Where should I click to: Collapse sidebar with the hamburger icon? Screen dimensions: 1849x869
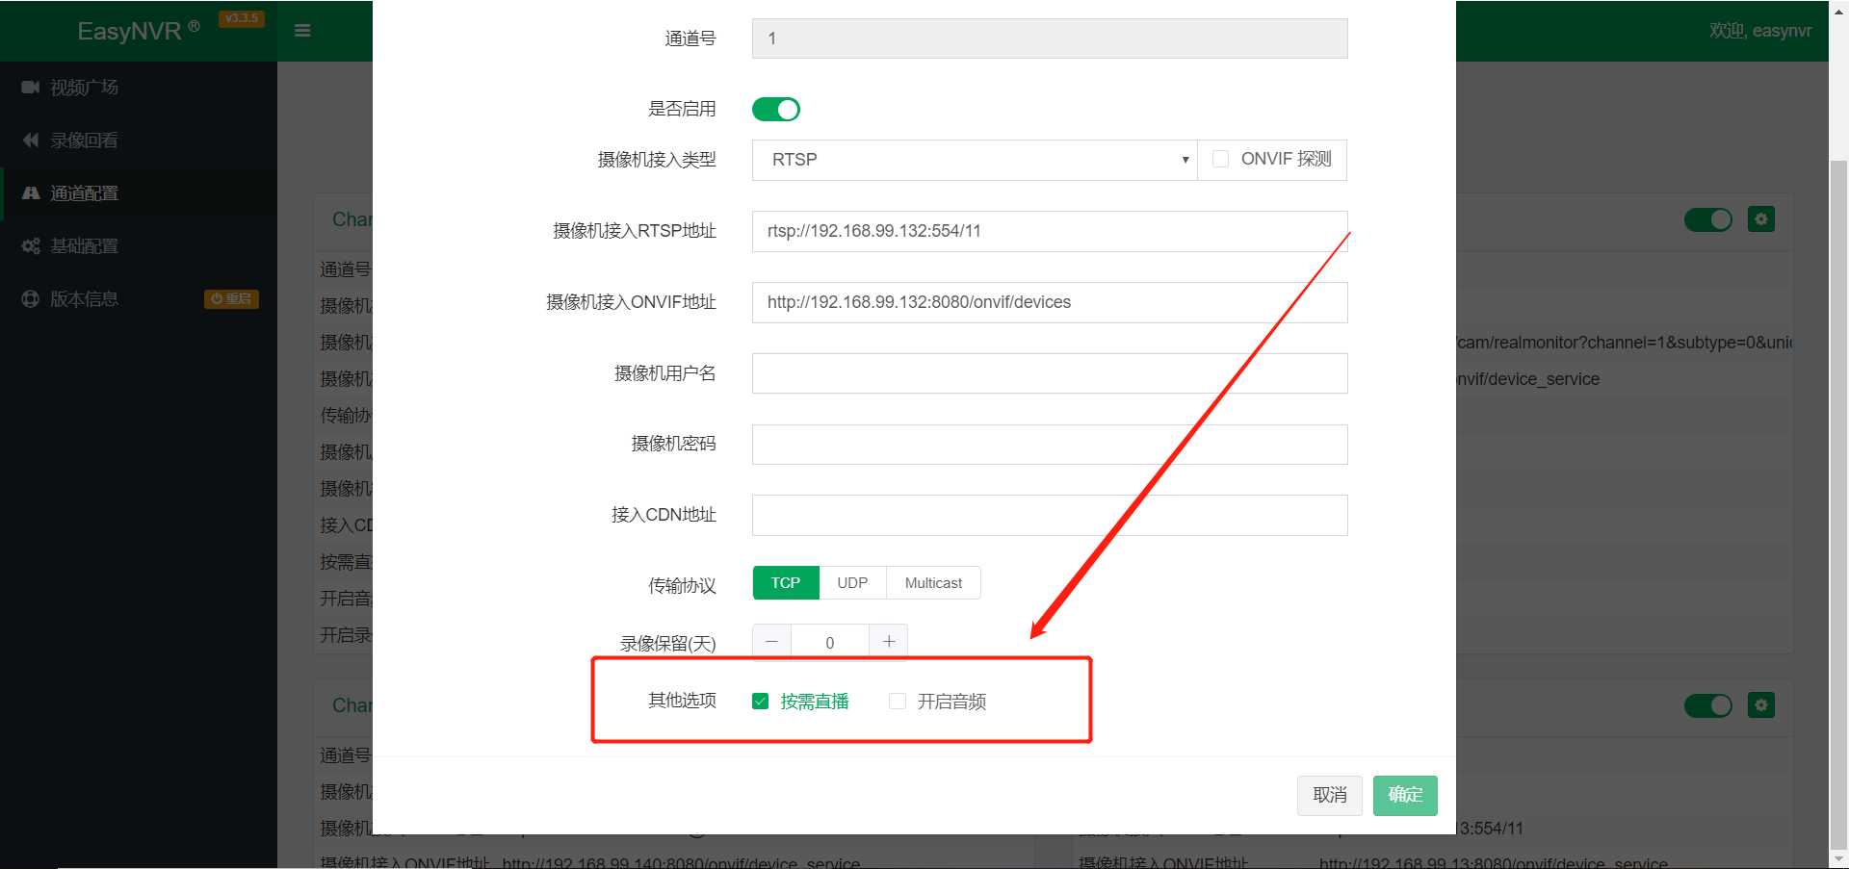click(302, 30)
